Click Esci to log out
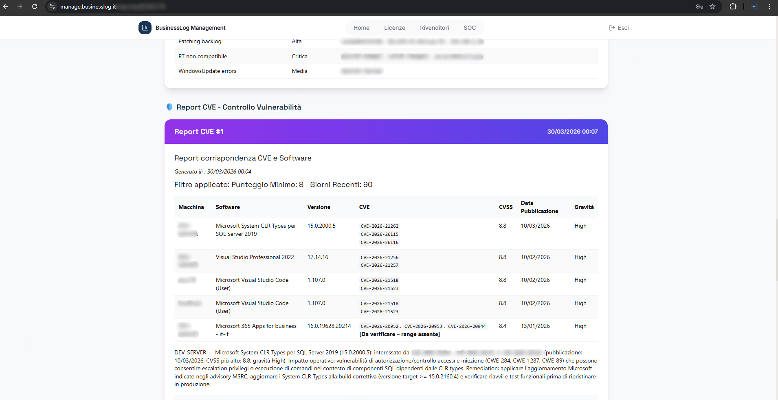This screenshot has height=400, width=778. point(622,28)
